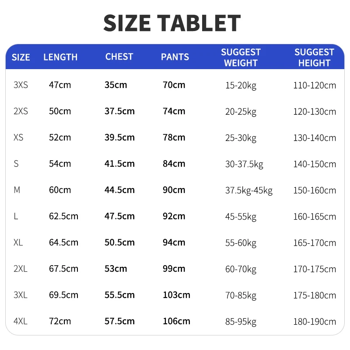Image resolution: width=350 pixels, height=350 pixels.
Task: Select the 103cm pants value
Action: [x=177, y=295]
